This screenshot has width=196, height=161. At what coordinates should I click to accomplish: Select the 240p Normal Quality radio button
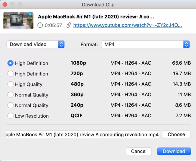(x=10, y=105)
